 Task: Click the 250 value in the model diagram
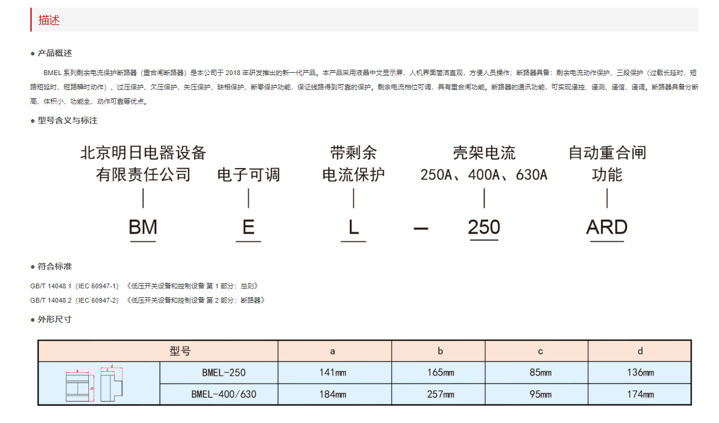pyautogui.click(x=483, y=227)
